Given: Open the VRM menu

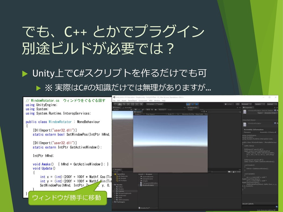Looking at the screenshot, I should coord(151,100).
